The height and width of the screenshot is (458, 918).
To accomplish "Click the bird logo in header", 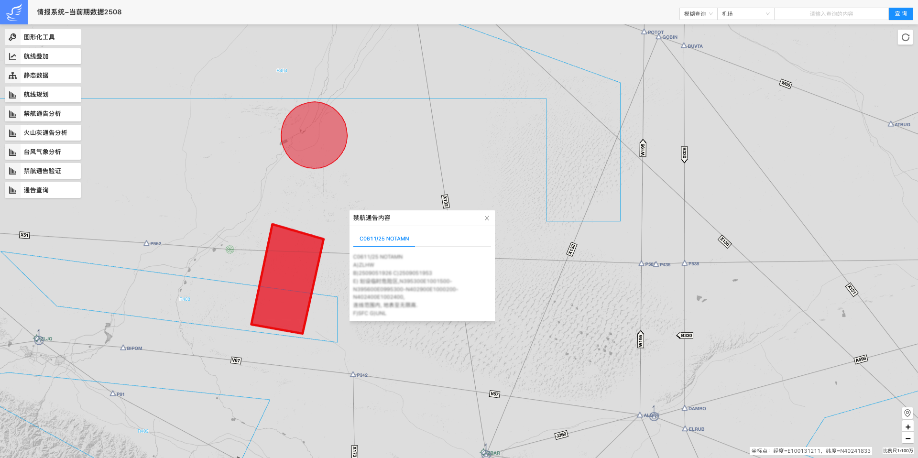I will click(14, 12).
